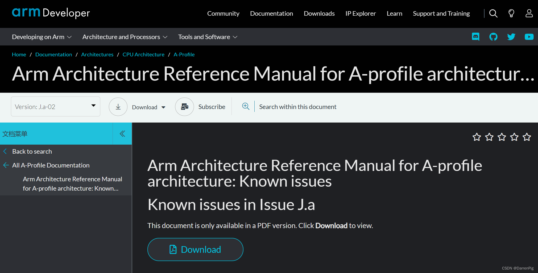Image resolution: width=538 pixels, height=273 pixels.
Task: Expand the Download options dropdown arrow
Action: [164, 107]
